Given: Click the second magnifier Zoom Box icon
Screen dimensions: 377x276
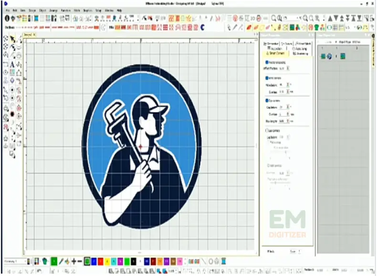Looking at the screenshot, I should pos(279,18).
